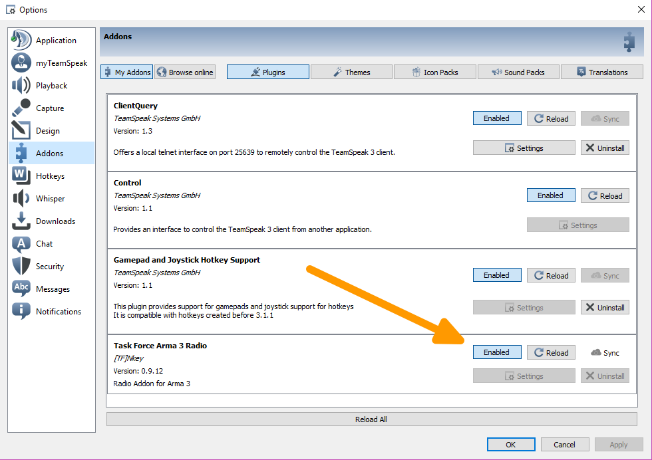
Task: Reload the ClientQuery plugin
Action: click(551, 118)
